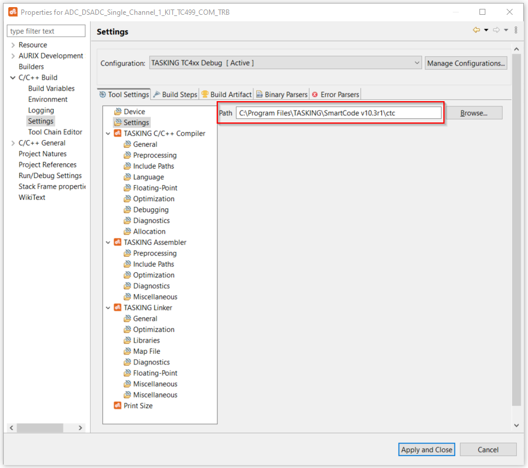Switch to the Error Parsers tab
Screen dimensions: 528x468
coord(336,94)
